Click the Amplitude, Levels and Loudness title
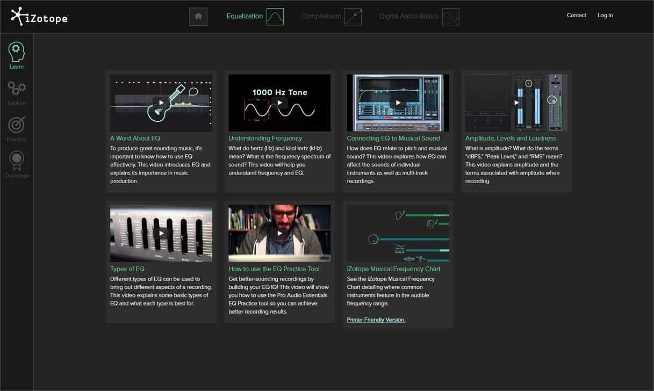654x391 pixels. point(511,139)
